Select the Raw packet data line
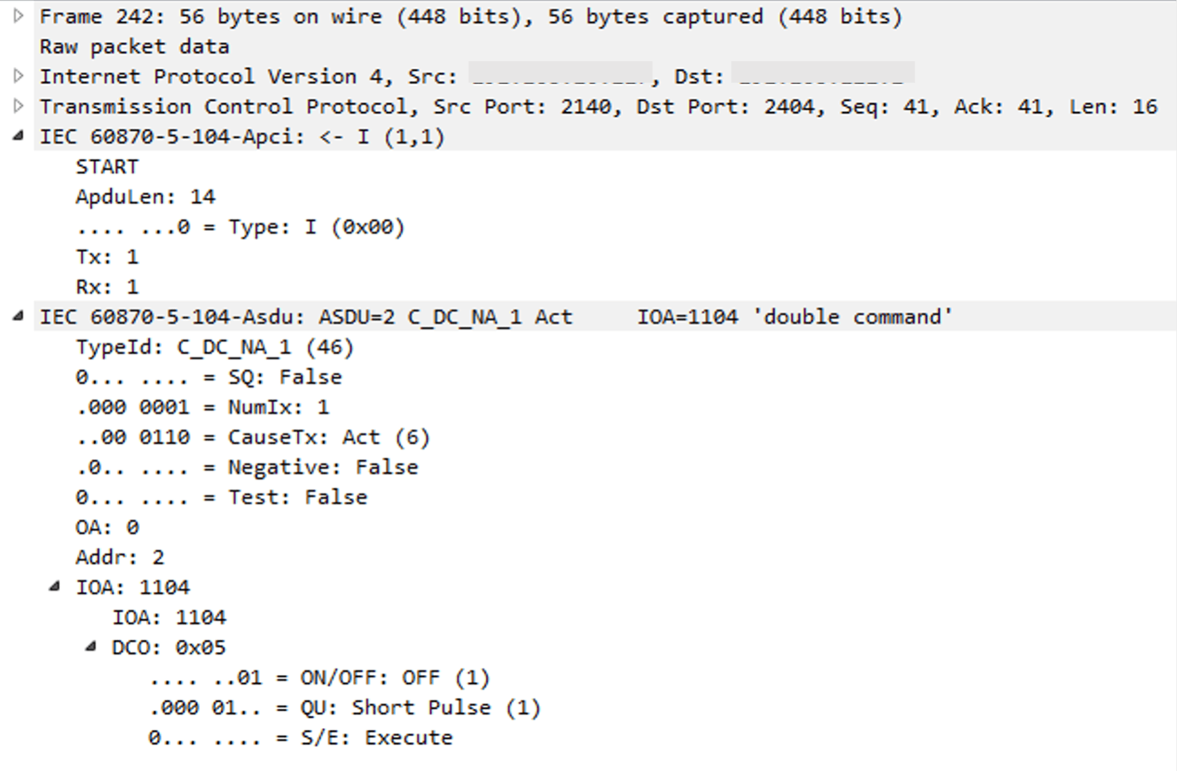The image size is (1177, 771). pyautogui.click(x=135, y=46)
